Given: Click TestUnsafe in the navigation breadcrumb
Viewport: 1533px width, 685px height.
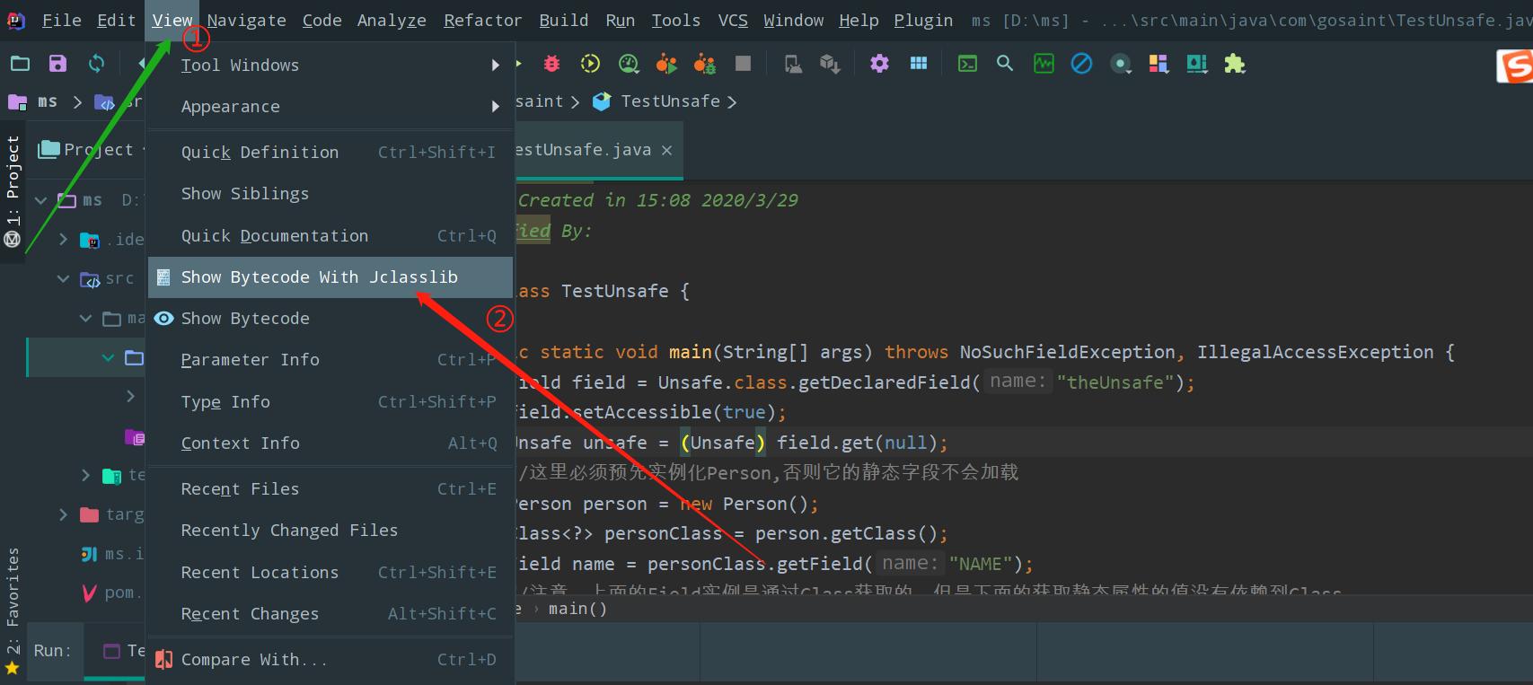Looking at the screenshot, I should pyautogui.click(x=670, y=101).
